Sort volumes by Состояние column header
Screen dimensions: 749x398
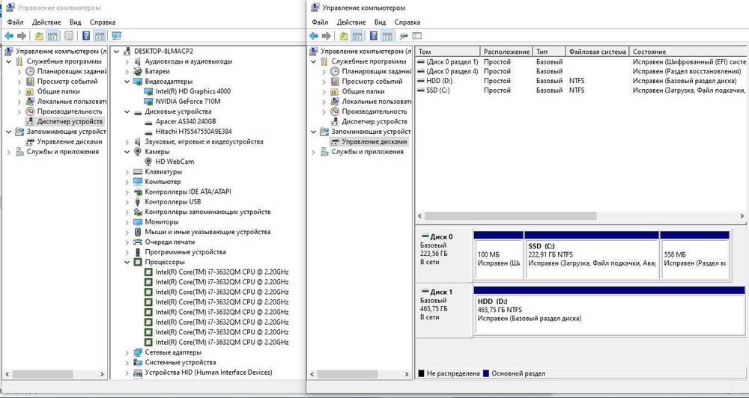[x=688, y=52]
